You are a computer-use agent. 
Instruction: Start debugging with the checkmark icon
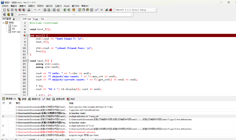96,10
